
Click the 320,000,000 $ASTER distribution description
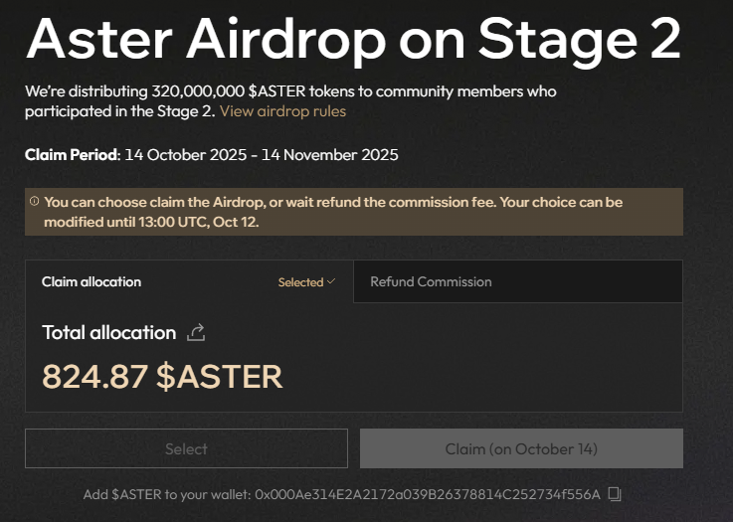tap(290, 101)
